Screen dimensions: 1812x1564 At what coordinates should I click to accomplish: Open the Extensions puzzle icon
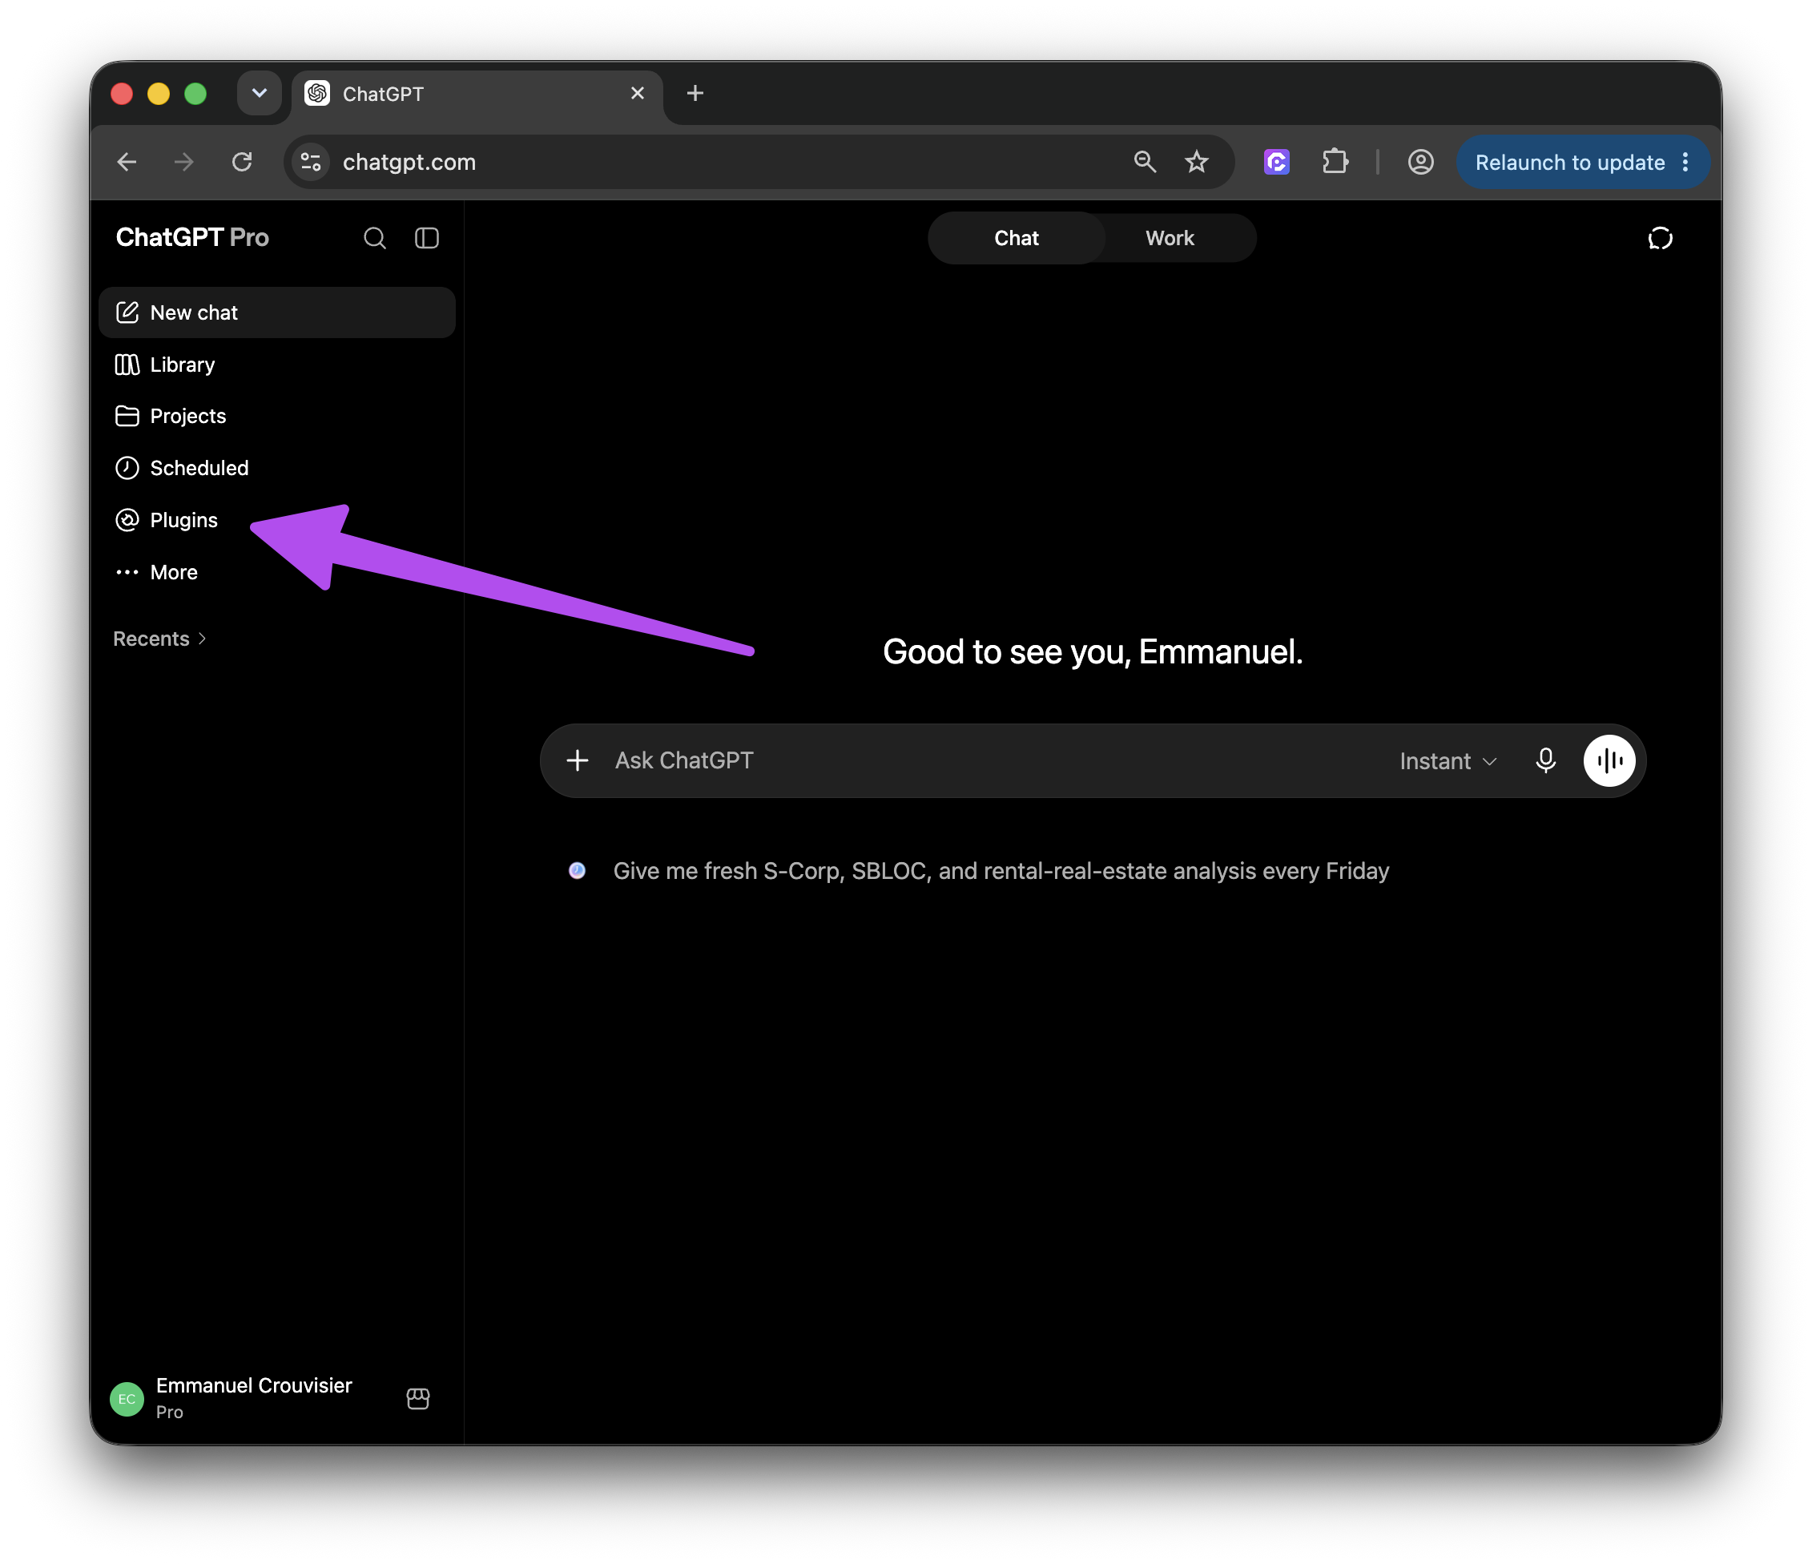tap(1335, 162)
